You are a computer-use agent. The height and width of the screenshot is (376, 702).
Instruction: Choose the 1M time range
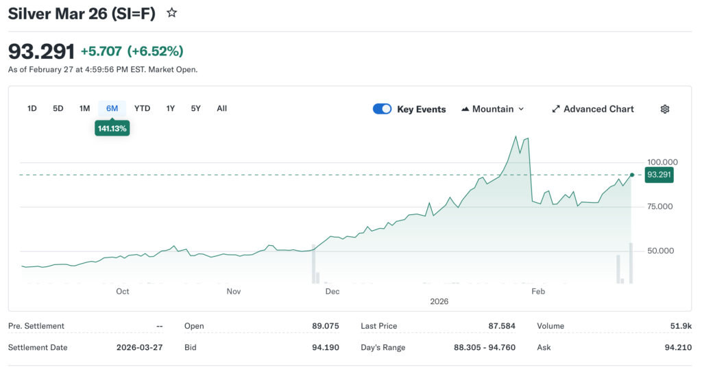click(84, 108)
